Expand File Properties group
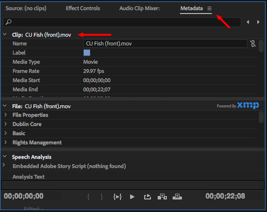 6,115
